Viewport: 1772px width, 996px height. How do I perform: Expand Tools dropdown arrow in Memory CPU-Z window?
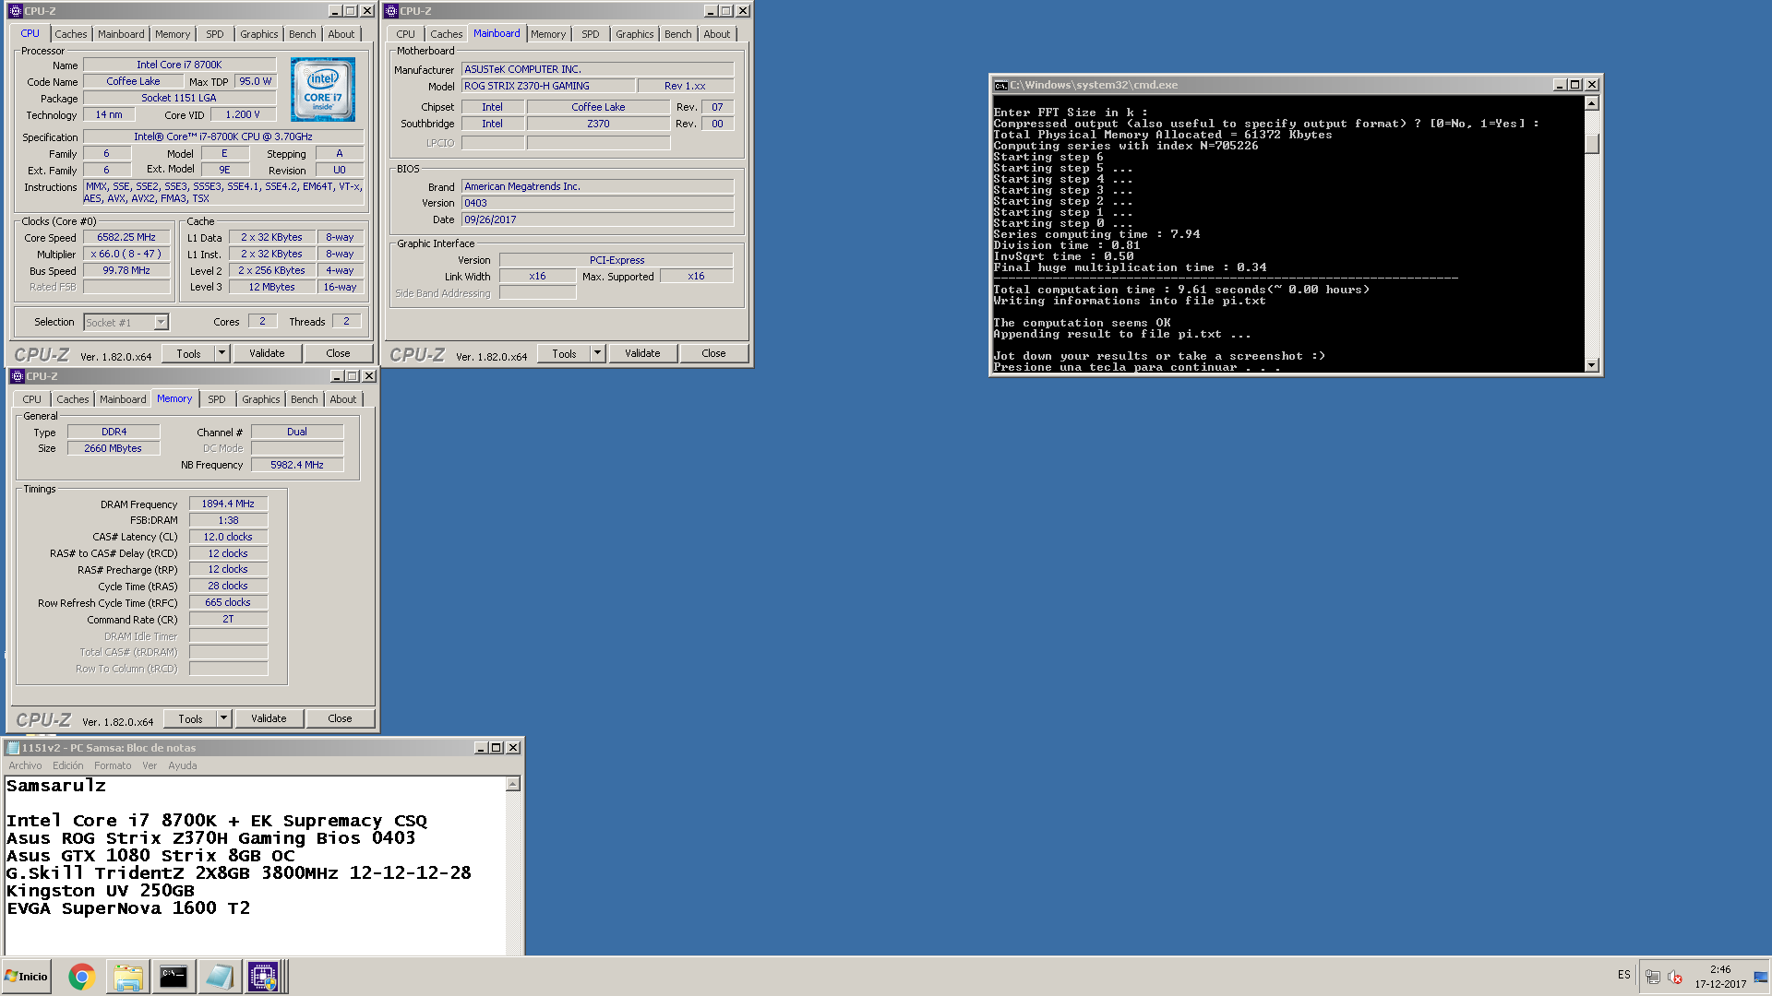tap(223, 718)
